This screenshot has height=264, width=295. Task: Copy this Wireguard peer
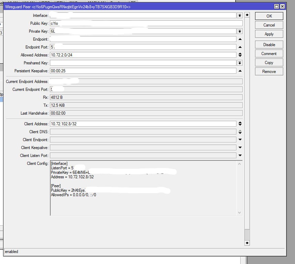coord(269,63)
